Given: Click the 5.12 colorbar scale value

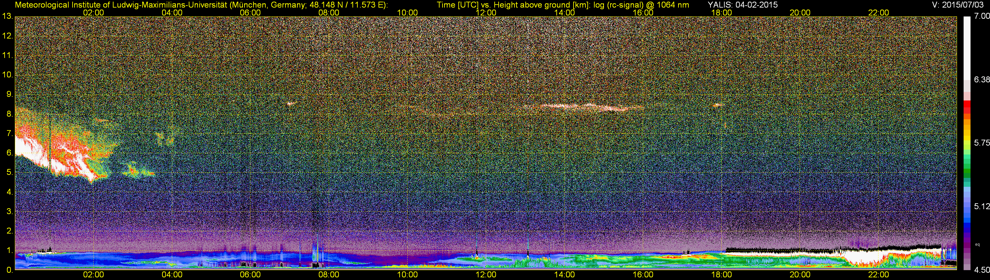Looking at the screenshot, I should click(981, 206).
